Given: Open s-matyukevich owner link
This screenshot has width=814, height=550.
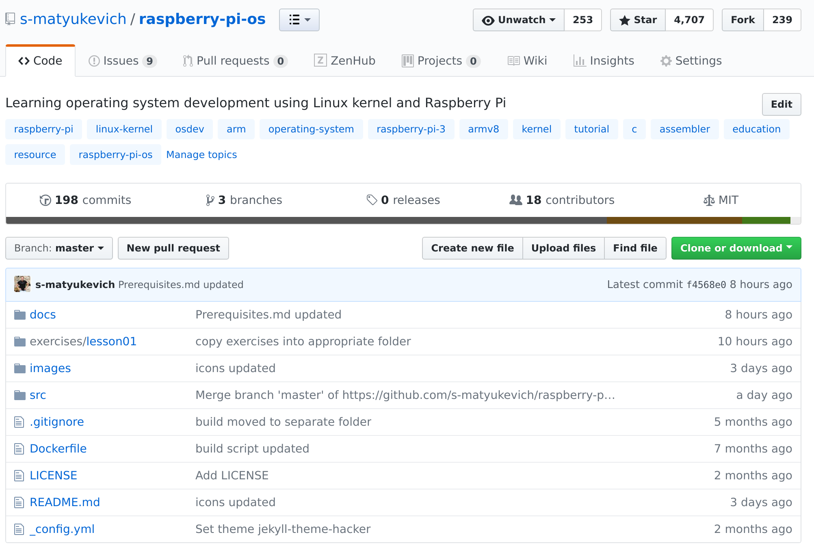Looking at the screenshot, I should pos(73,19).
